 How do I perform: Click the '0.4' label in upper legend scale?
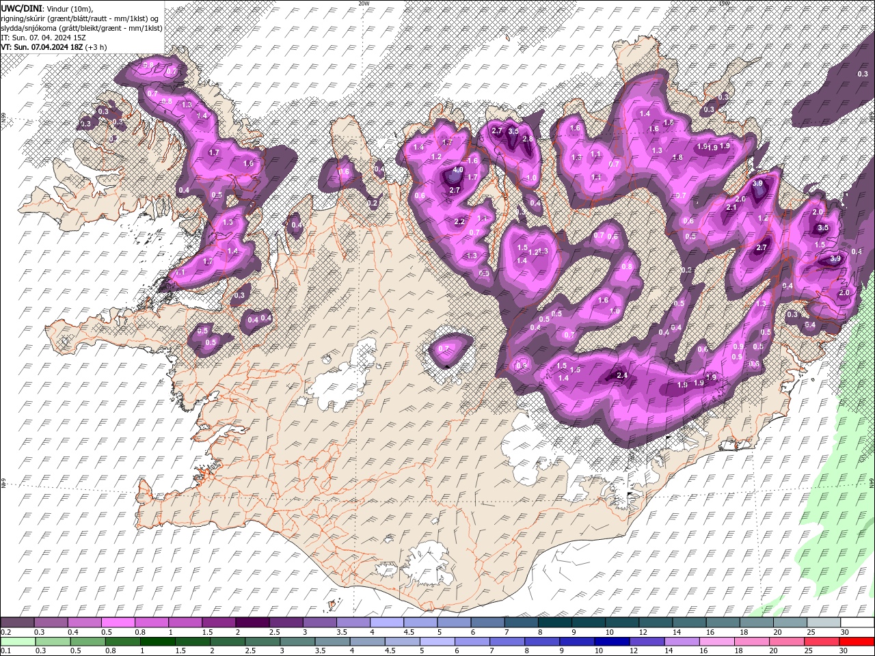73,632
